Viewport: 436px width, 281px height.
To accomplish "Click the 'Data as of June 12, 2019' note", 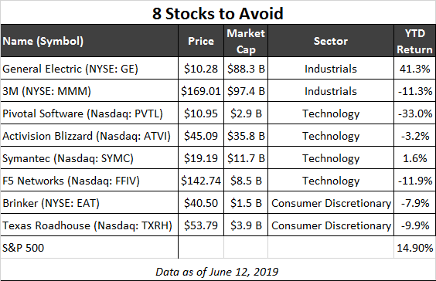I will [217, 272].
